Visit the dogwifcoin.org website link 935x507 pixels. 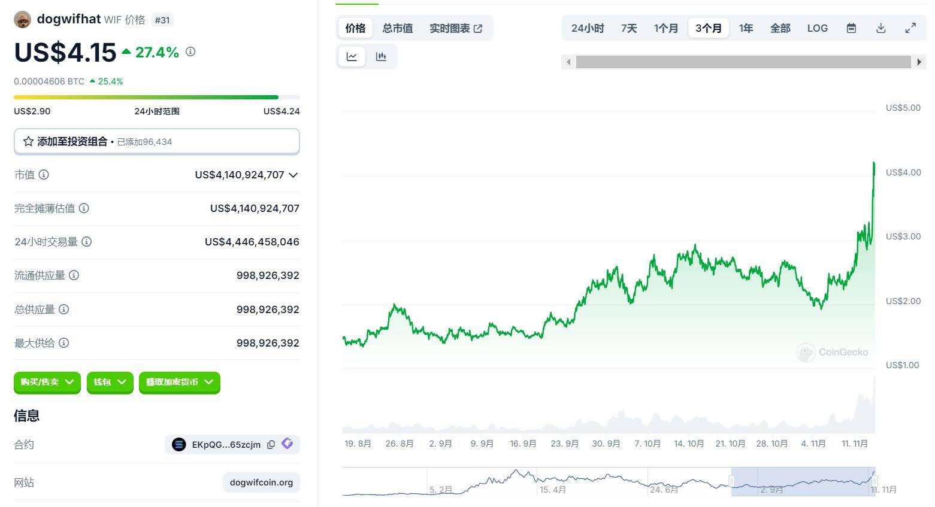click(261, 482)
